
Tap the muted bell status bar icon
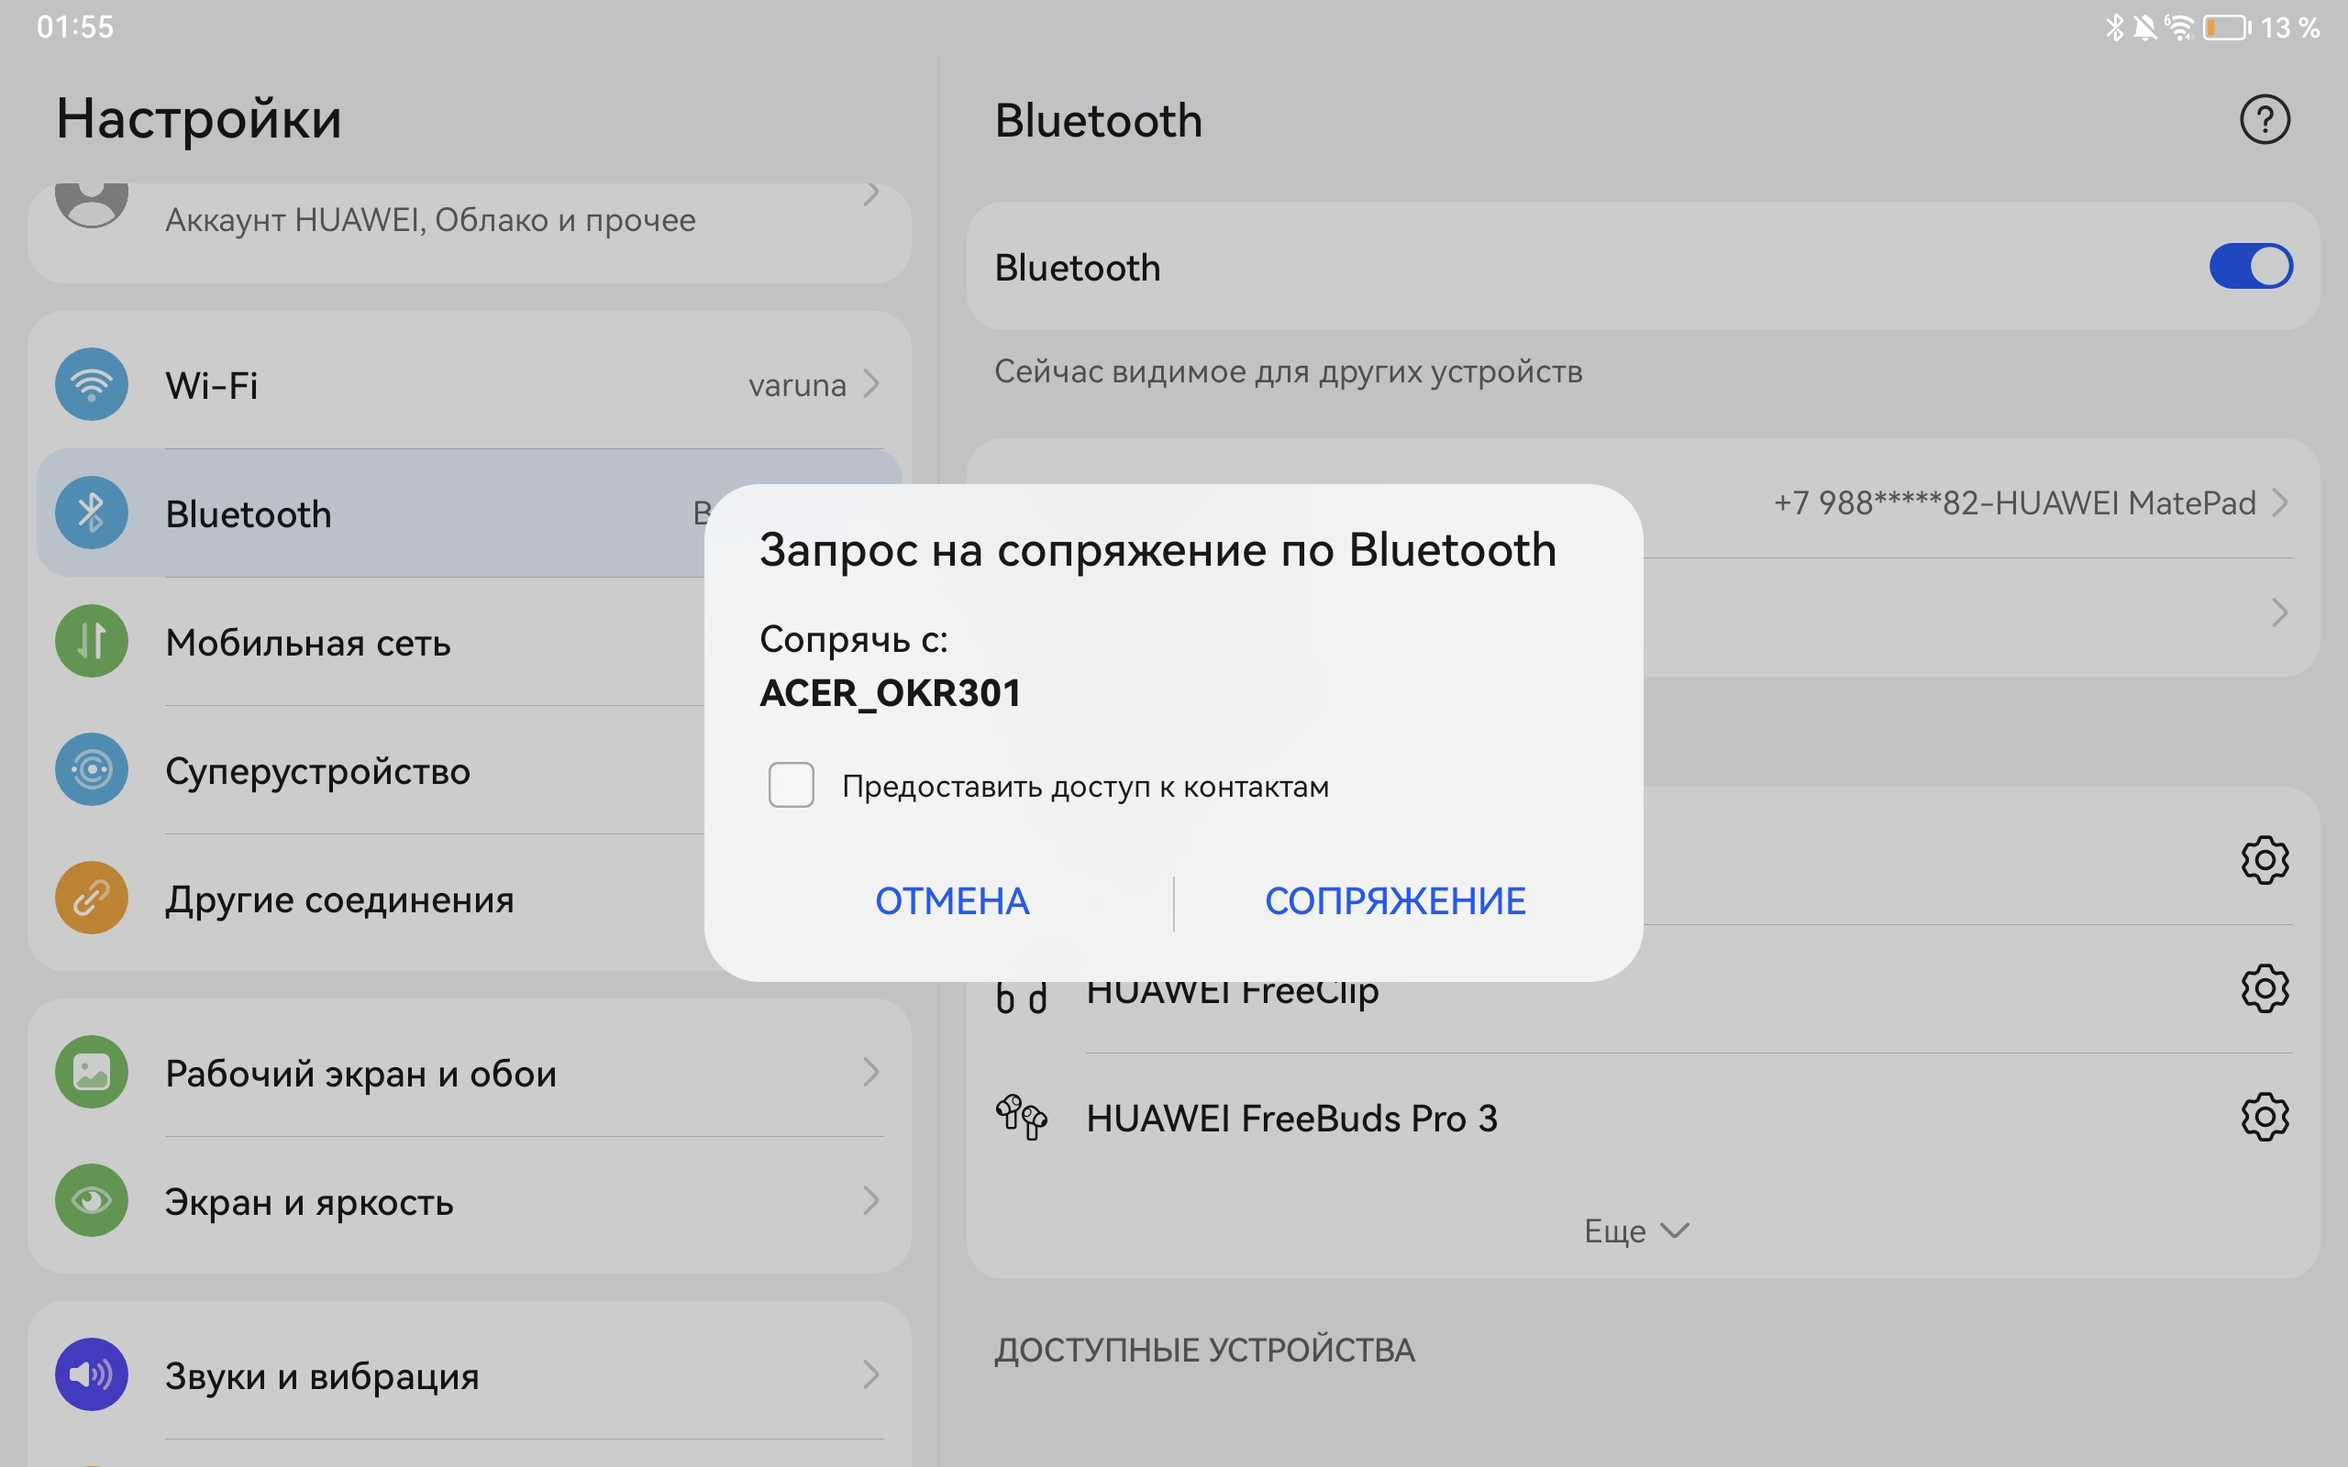(2144, 28)
